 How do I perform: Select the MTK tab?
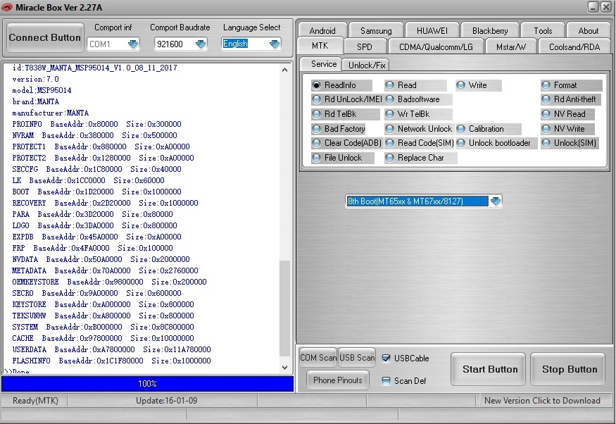tap(320, 46)
